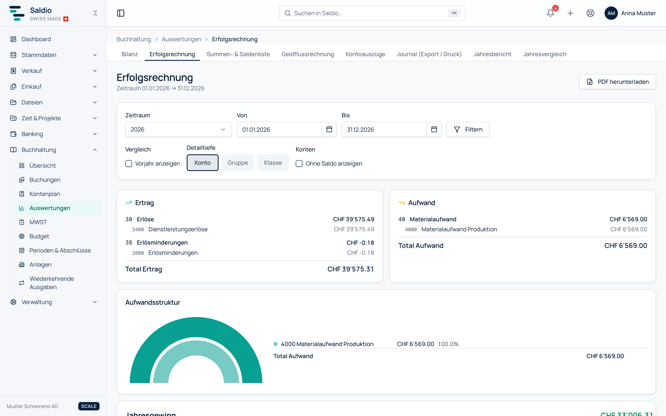Click the Von date field
666x416 pixels.
point(279,129)
